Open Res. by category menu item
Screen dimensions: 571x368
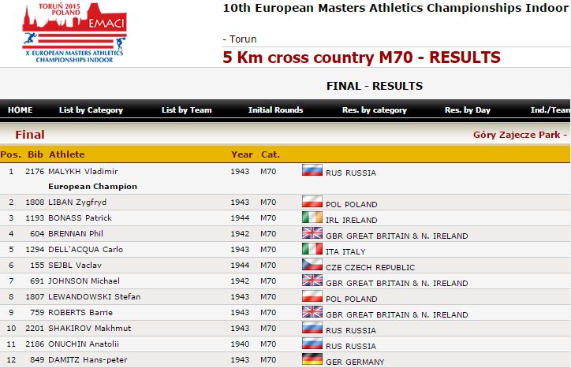coord(375,110)
